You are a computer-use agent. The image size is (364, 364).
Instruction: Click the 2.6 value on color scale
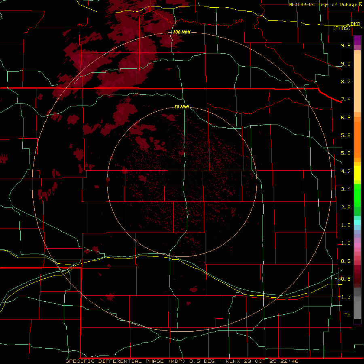pos(346,207)
